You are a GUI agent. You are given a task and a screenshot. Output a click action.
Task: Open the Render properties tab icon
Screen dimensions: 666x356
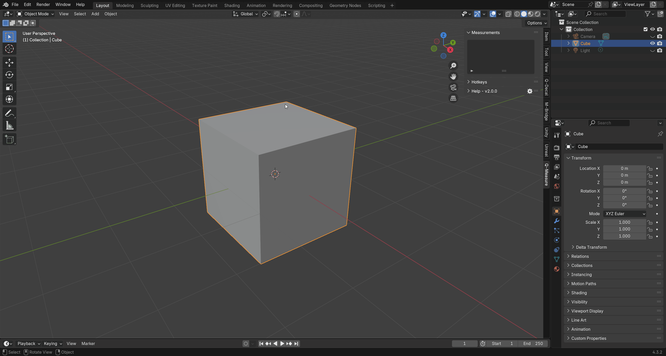[x=557, y=148]
